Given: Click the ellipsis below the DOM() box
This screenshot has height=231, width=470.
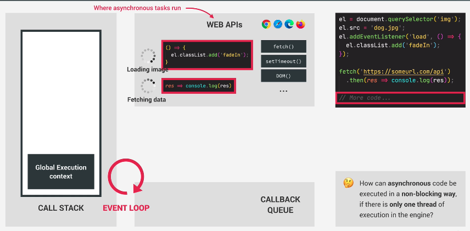Looking at the screenshot, I should click(283, 91).
